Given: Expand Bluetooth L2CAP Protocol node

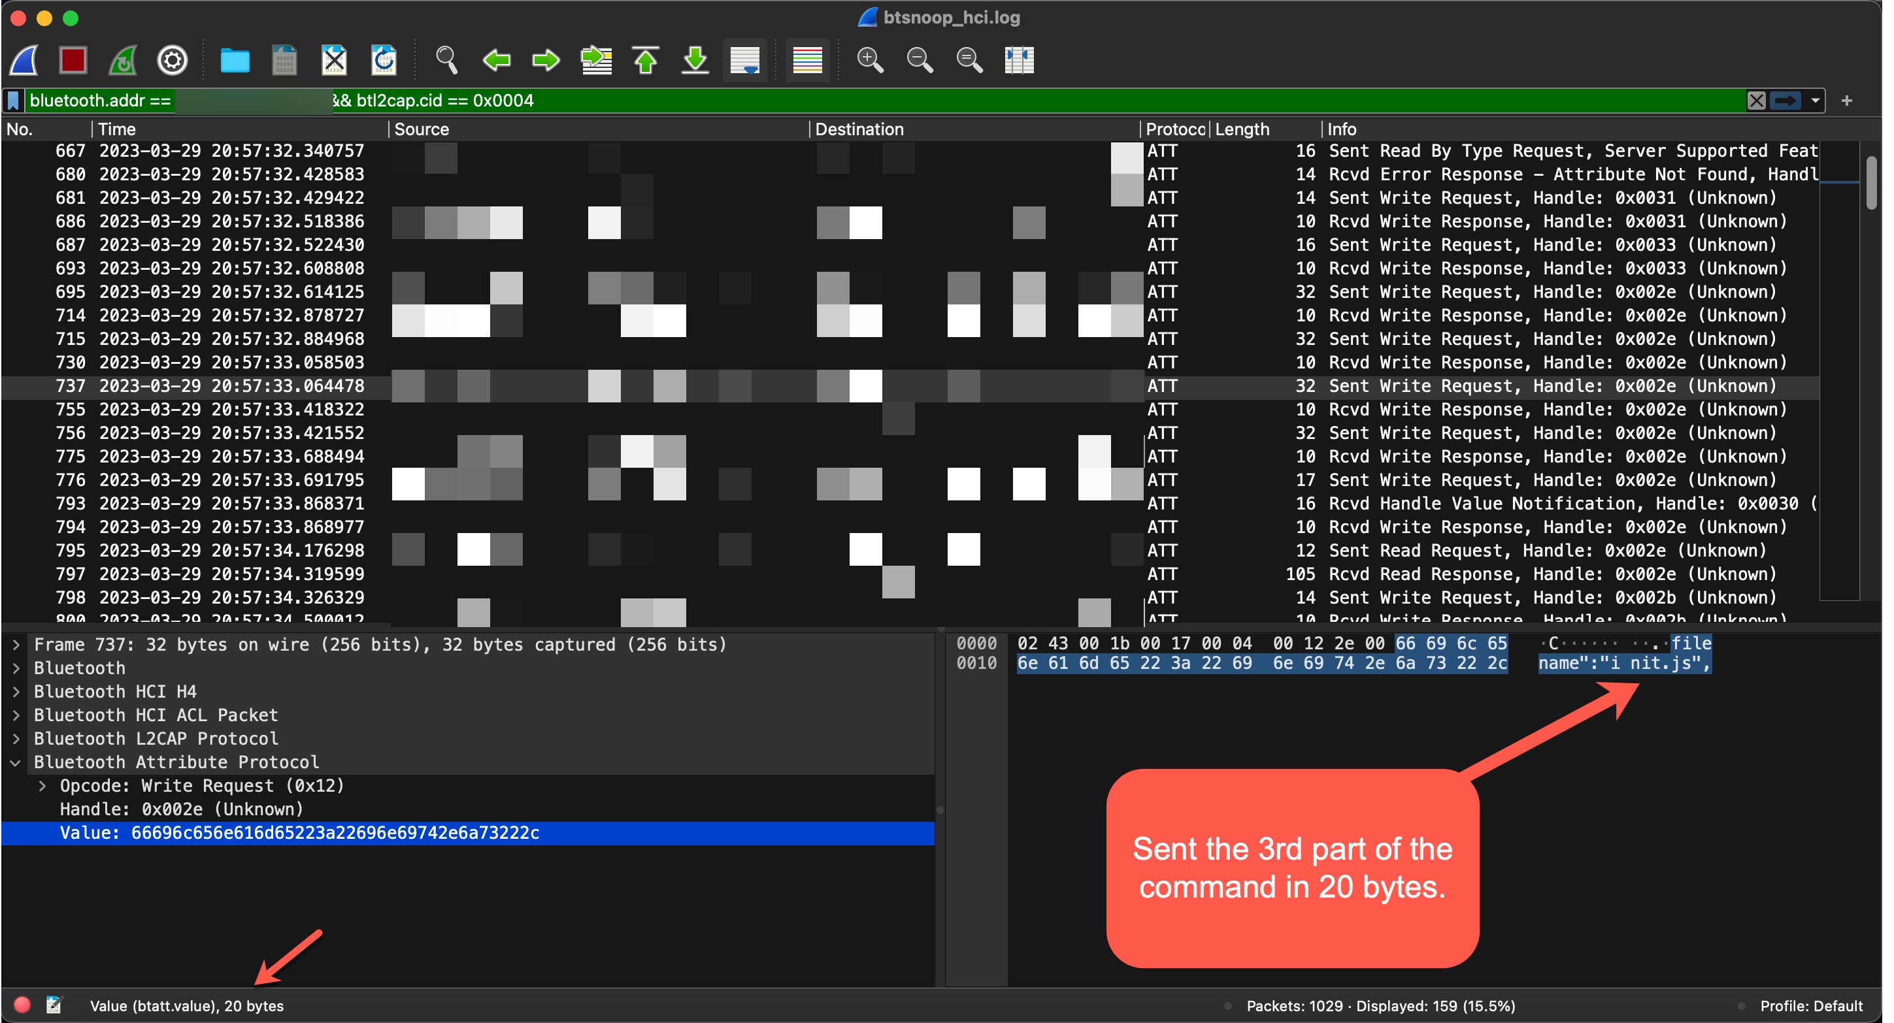Looking at the screenshot, I should point(16,739).
